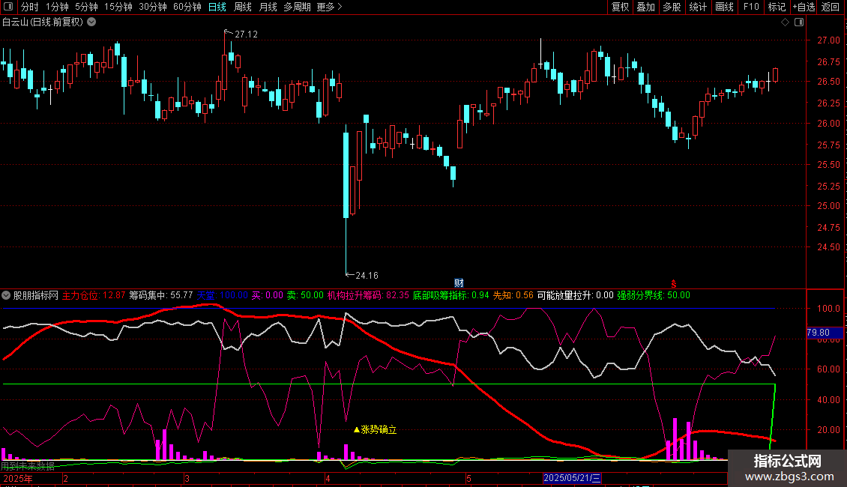847x487 pixels.
Task: Click the 强弱分界线 50.00 value
Action: tap(654, 295)
